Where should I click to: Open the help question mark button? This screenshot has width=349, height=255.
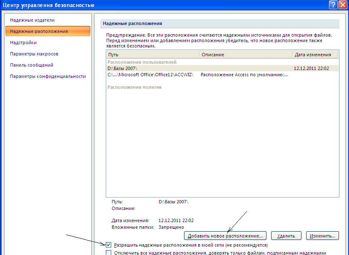pyautogui.click(x=333, y=5)
